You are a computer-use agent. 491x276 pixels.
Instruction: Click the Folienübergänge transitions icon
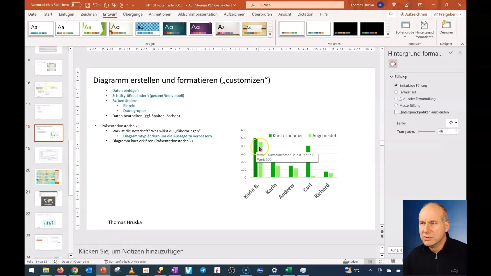pyautogui.click(x=133, y=14)
